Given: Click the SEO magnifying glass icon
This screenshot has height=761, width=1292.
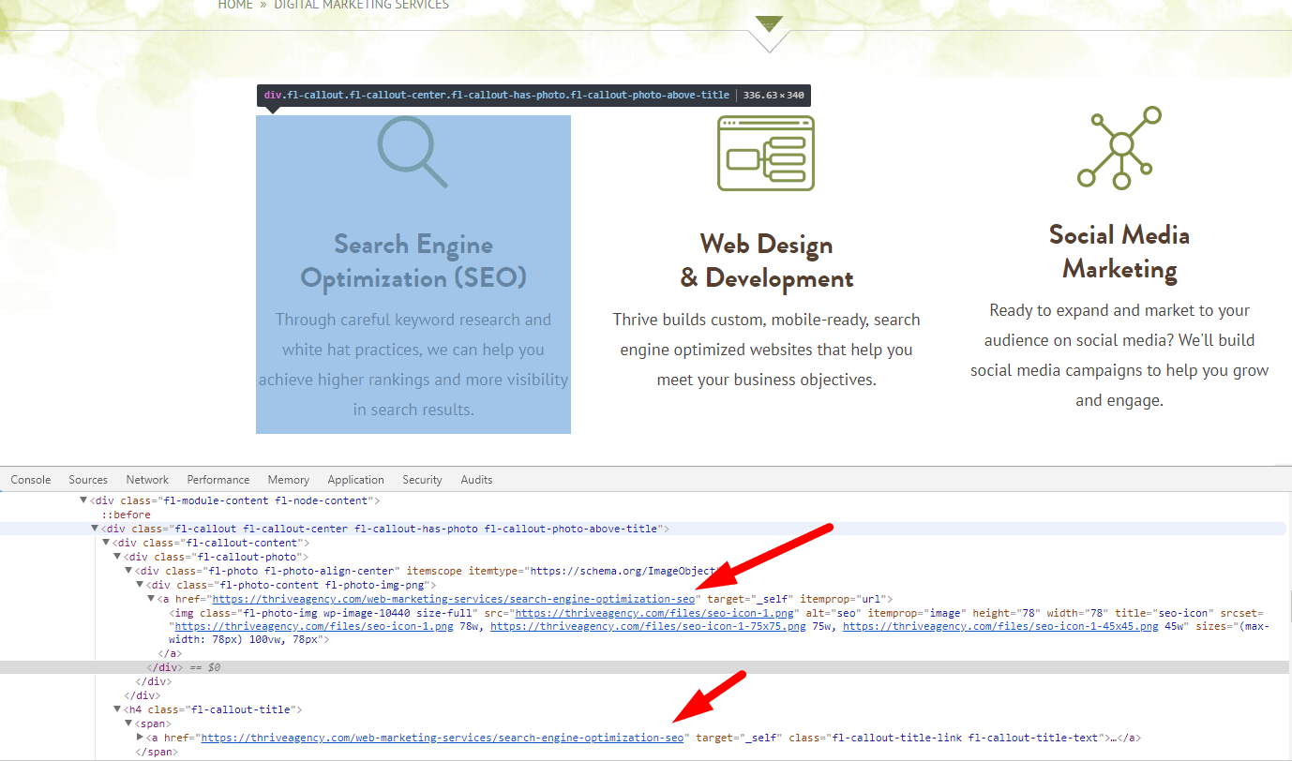Looking at the screenshot, I should [x=413, y=153].
